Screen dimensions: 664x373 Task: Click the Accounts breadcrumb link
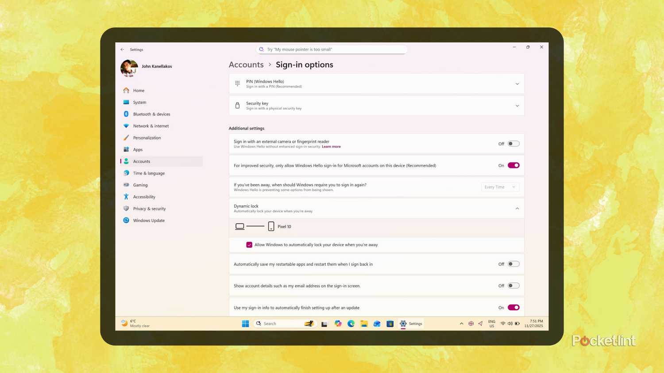click(246, 65)
